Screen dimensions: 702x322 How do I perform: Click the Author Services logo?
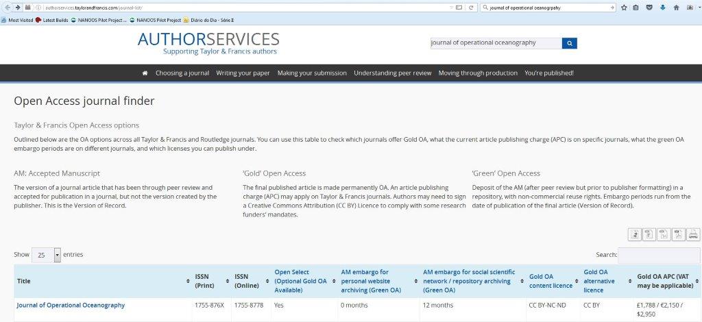208,42
